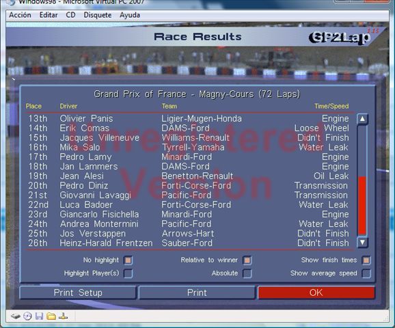
Task: Confirm with the red OK button
Action: tap(316, 292)
